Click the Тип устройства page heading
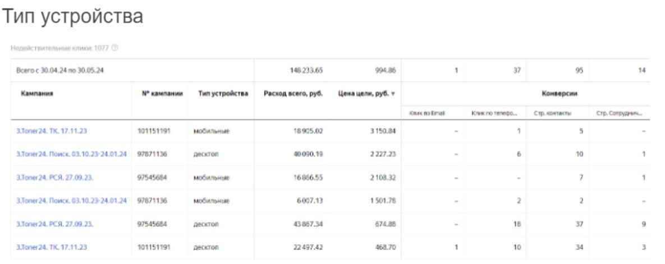Image resolution: width=665 pixels, height=264 pixels. pyautogui.click(x=73, y=16)
